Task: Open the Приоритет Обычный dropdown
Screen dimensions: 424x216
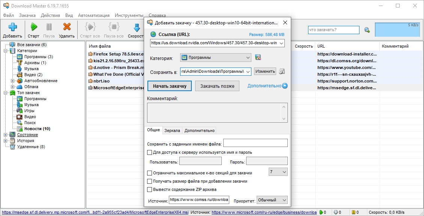Action: [x=272, y=200]
